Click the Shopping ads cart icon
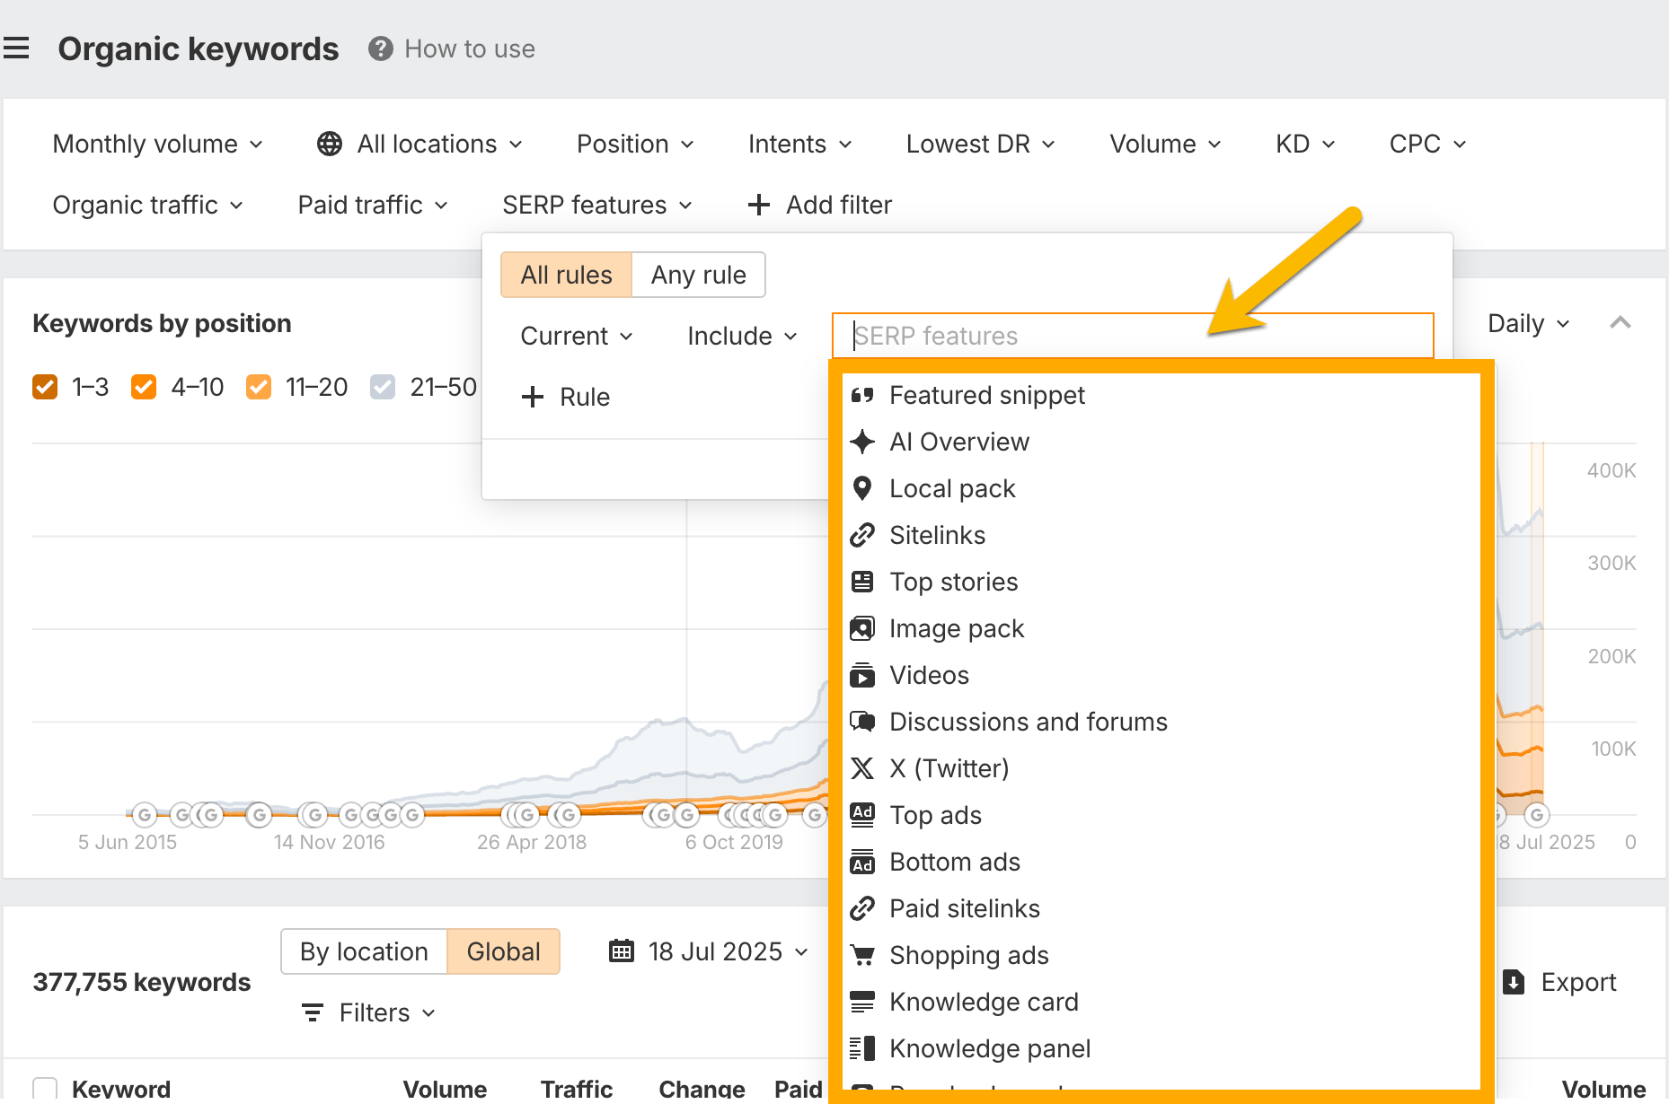Viewport: 1669px width, 1104px height. pos(862,955)
